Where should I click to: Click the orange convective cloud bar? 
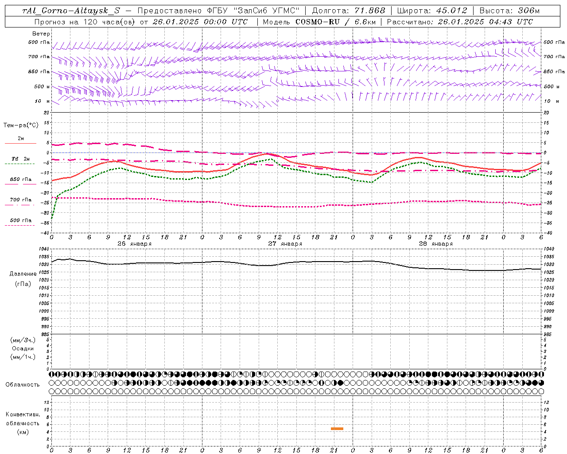tap(337, 429)
